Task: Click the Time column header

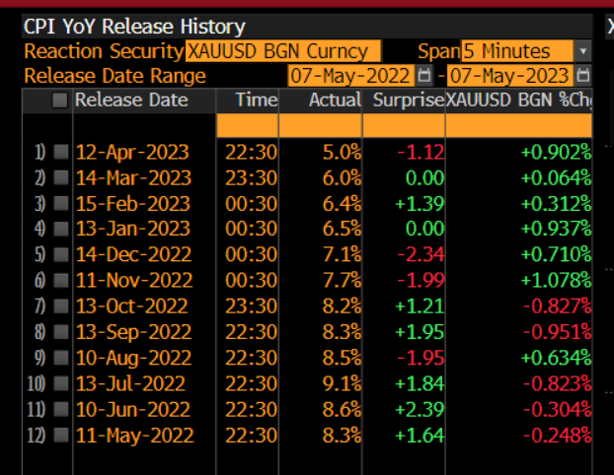Action: coord(255,100)
